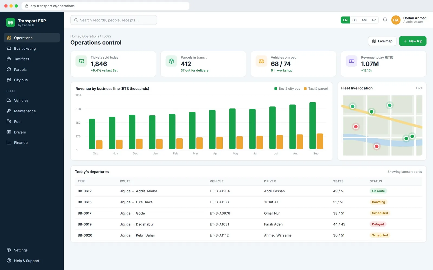Open the Vehicles fleet page

32,100
